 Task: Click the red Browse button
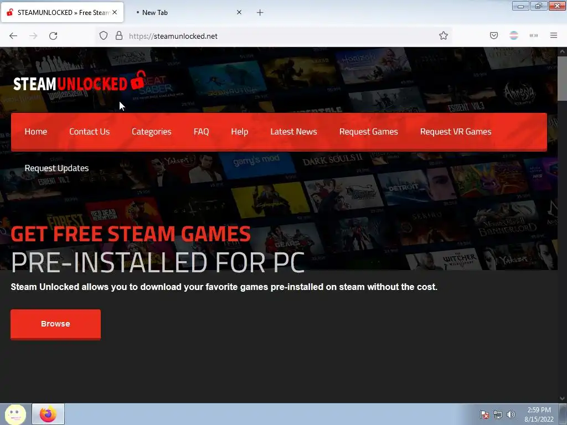click(x=56, y=324)
